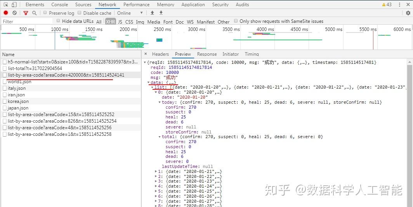Open the Application tab
413x207 pixels.
(x=193, y=5)
